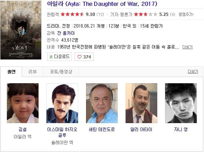Open the Ayla movie poster image
This screenshot has width=204, height=152.
pos(21,30)
